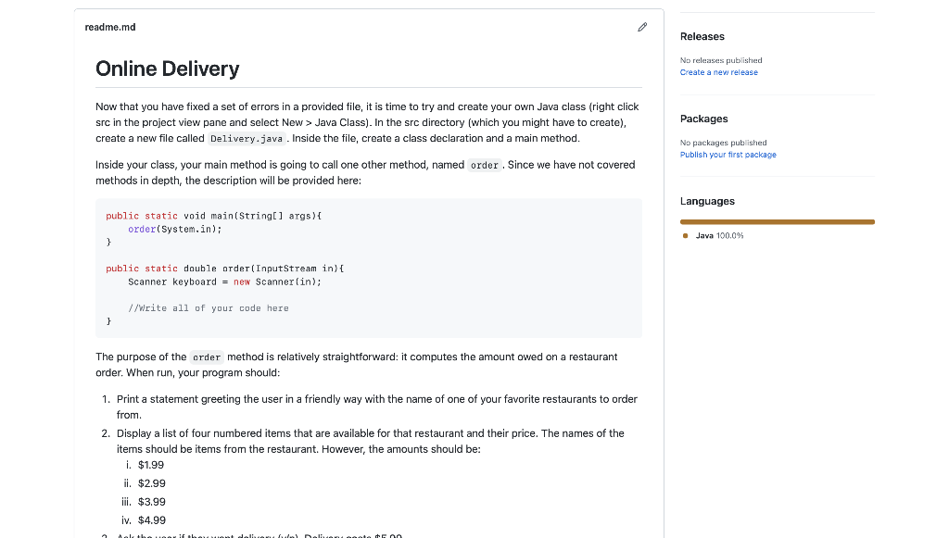This screenshot has height=538, width=949.
Task: Click the code line 'order(System.in);'
Action: click(175, 229)
